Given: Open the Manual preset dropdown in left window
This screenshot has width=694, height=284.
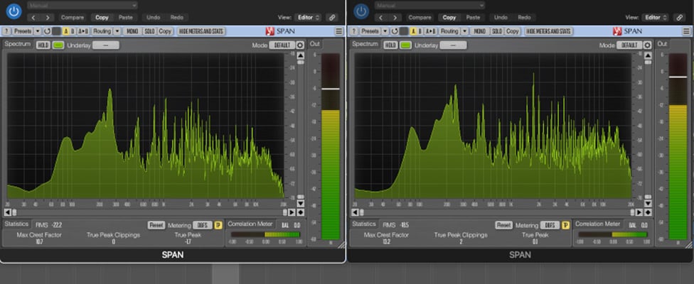Looking at the screenshot, I should [x=82, y=5].
